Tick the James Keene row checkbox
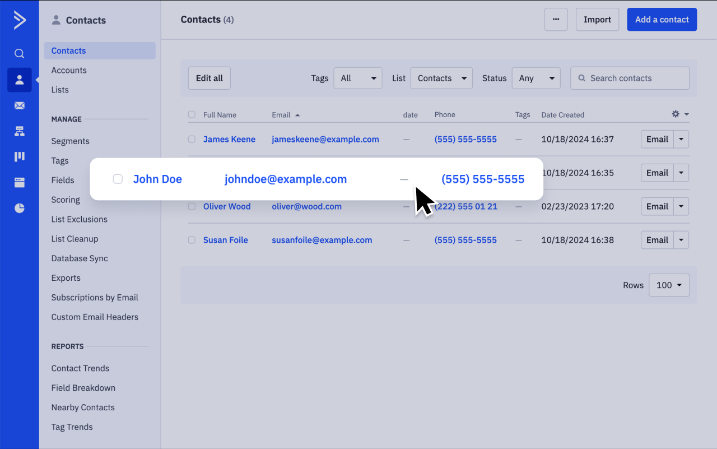 coord(192,139)
